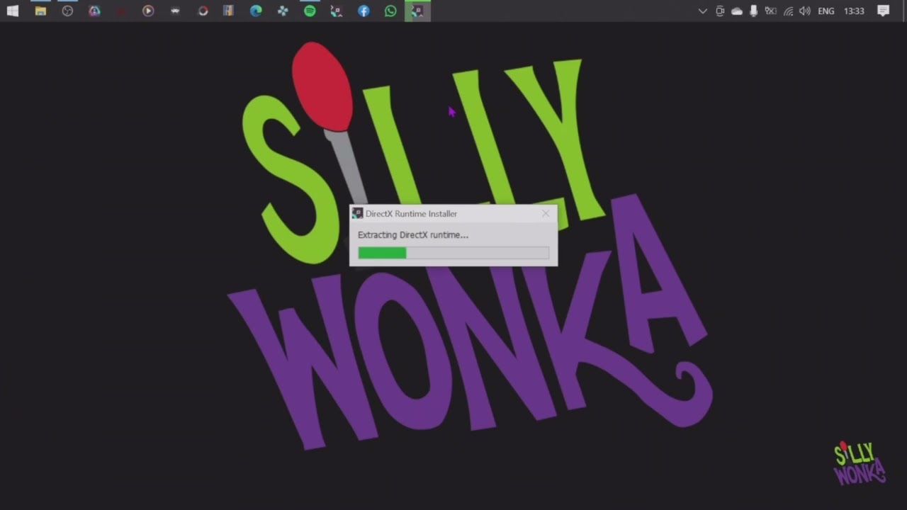Open Facebook from the taskbar
The height and width of the screenshot is (510, 907).
click(x=364, y=11)
